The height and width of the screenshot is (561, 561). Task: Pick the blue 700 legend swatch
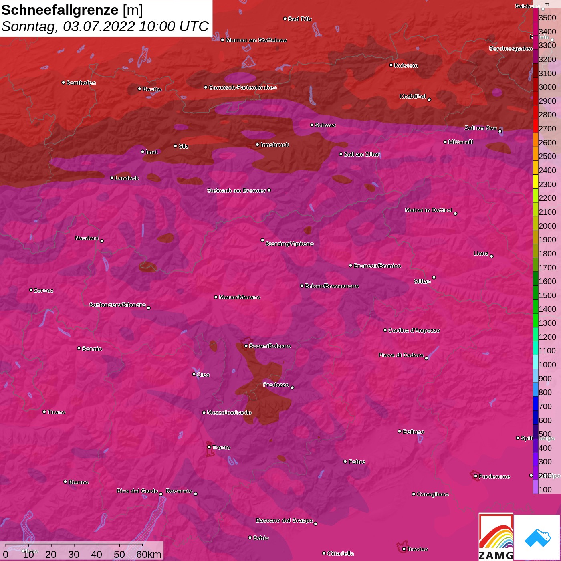point(535,403)
